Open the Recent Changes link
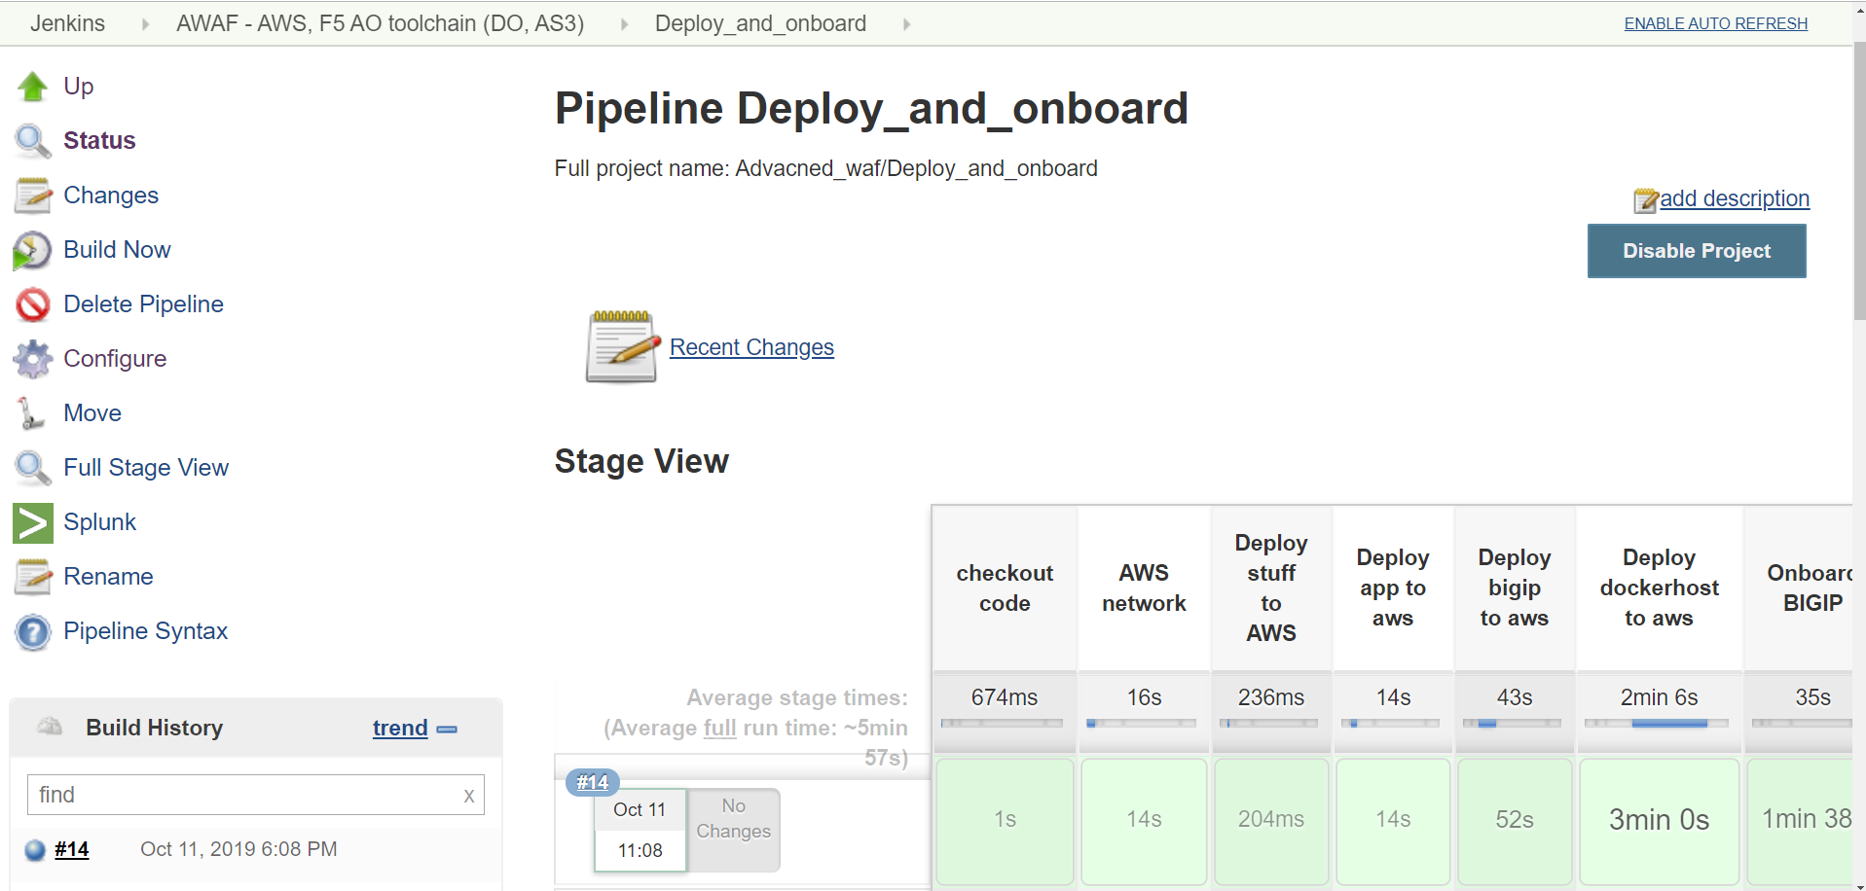1866x891 pixels. click(x=751, y=347)
